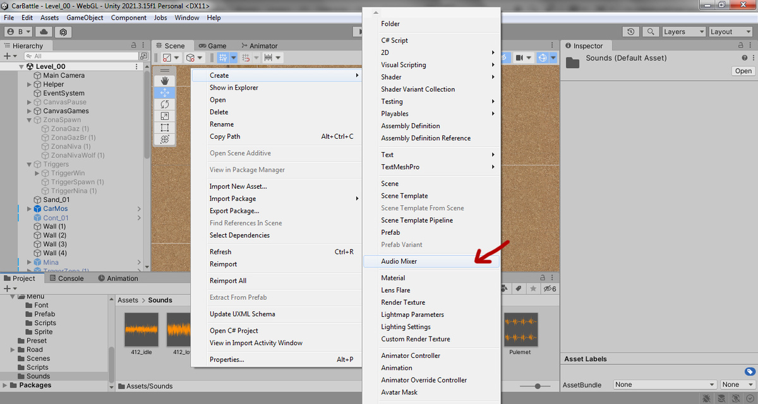Click the Project favorites star icon
758x404 pixels.
coord(532,288)
